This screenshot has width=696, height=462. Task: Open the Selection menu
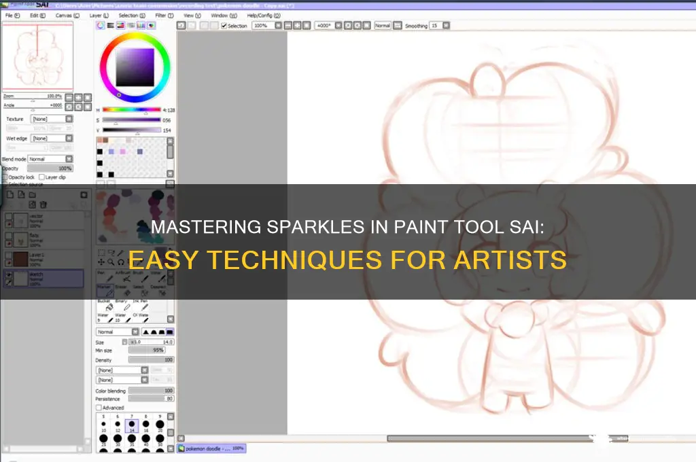point(132,16)
